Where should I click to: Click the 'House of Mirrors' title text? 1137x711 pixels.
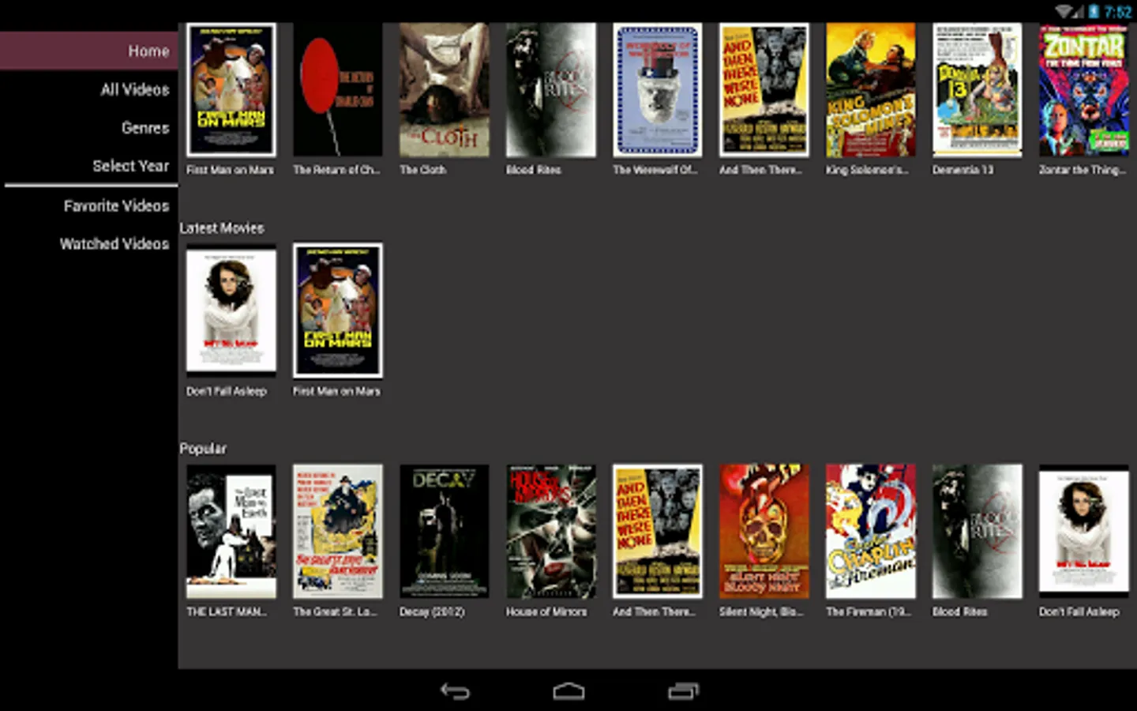point(546,611)
